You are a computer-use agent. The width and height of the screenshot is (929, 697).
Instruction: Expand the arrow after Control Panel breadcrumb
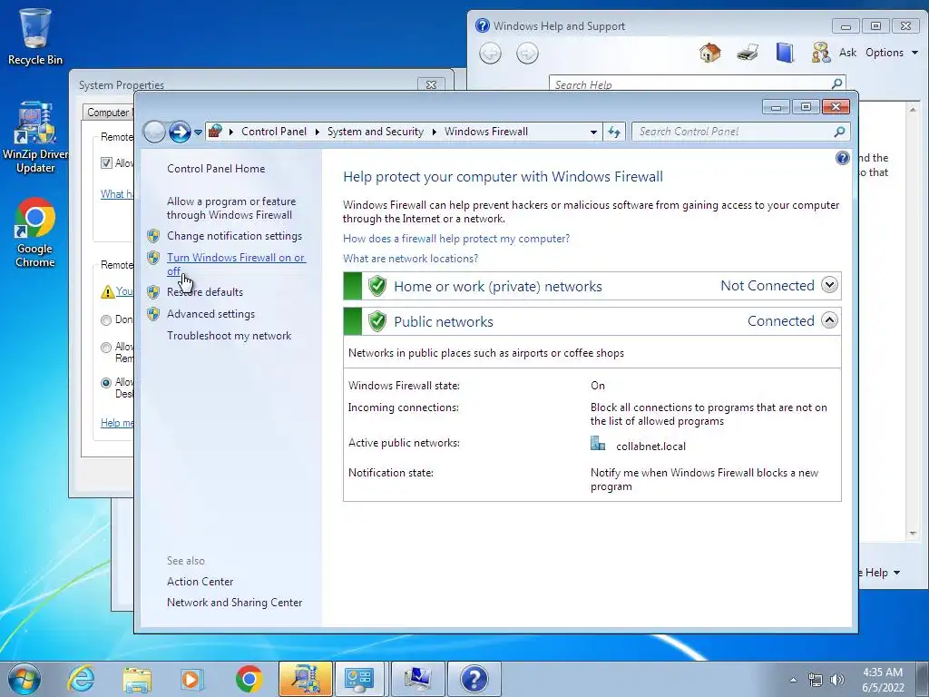318,132
